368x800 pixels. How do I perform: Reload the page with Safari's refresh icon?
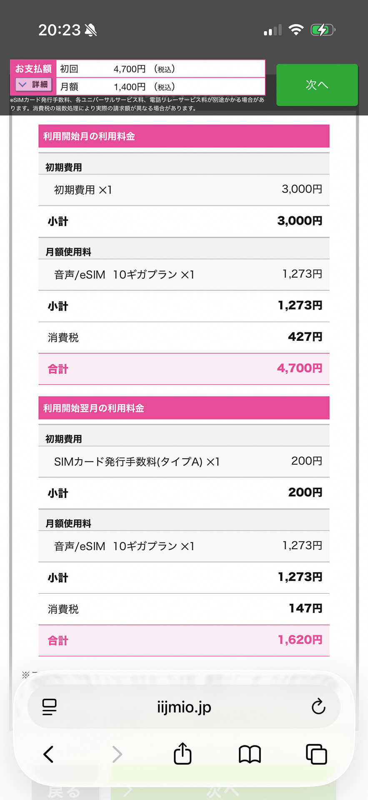coord(318,707)
